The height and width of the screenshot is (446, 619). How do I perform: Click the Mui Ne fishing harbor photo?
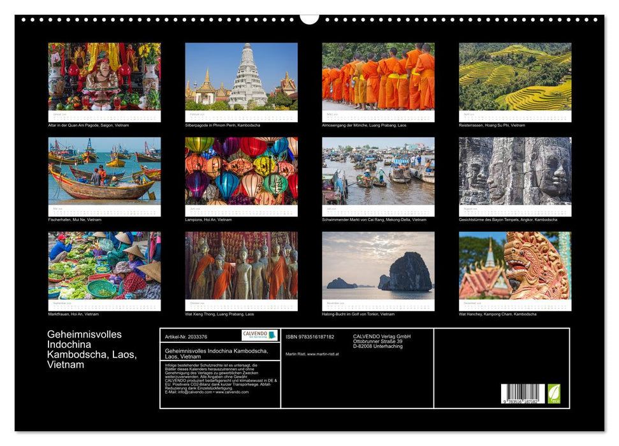105,171
